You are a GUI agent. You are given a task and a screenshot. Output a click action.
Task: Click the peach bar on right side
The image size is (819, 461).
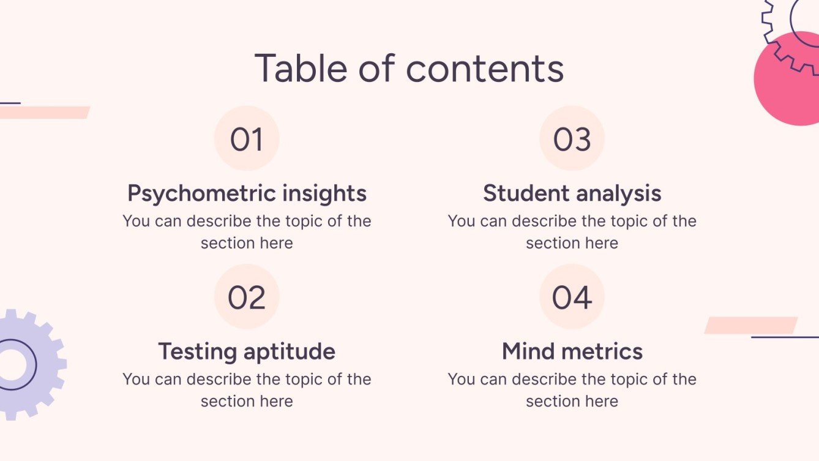pyautogui.click(x=750, y=325)
